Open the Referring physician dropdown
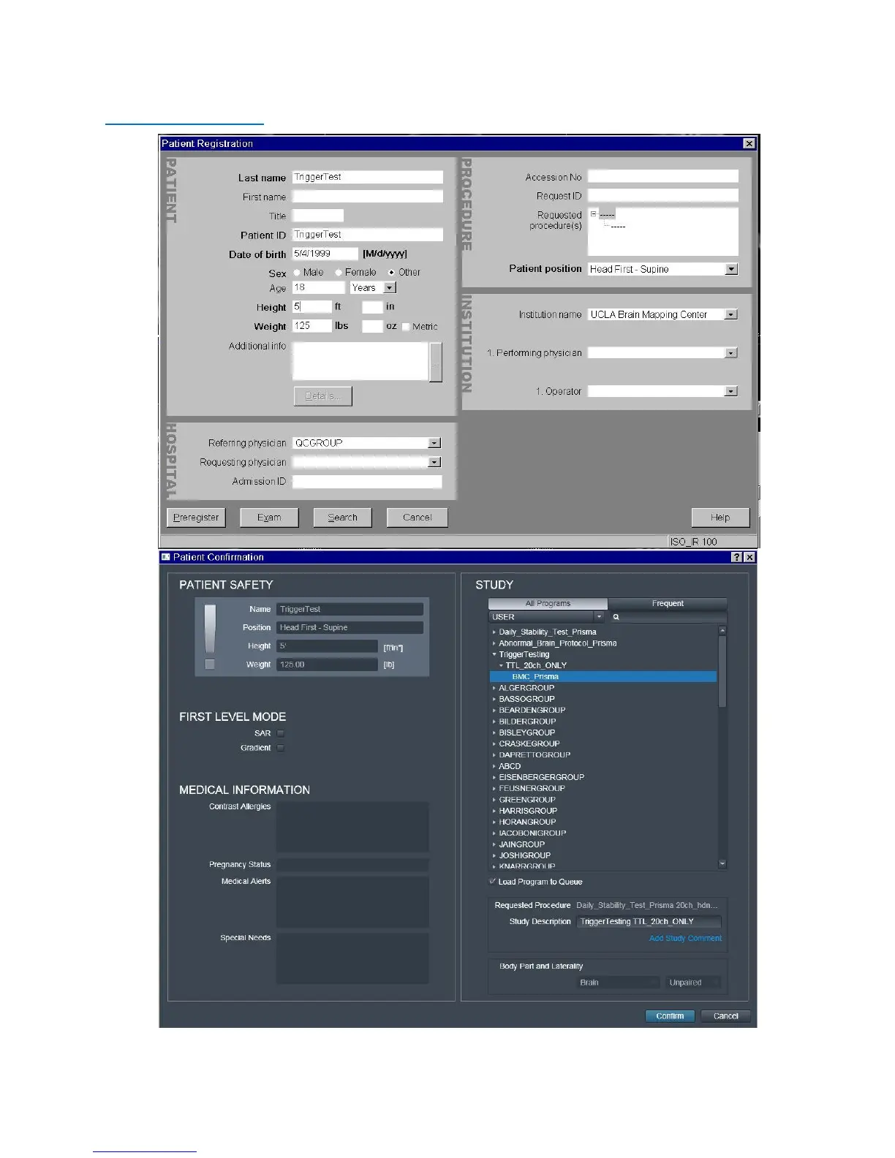 434,443
